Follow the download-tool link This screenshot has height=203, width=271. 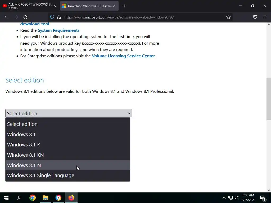[35, 24]
